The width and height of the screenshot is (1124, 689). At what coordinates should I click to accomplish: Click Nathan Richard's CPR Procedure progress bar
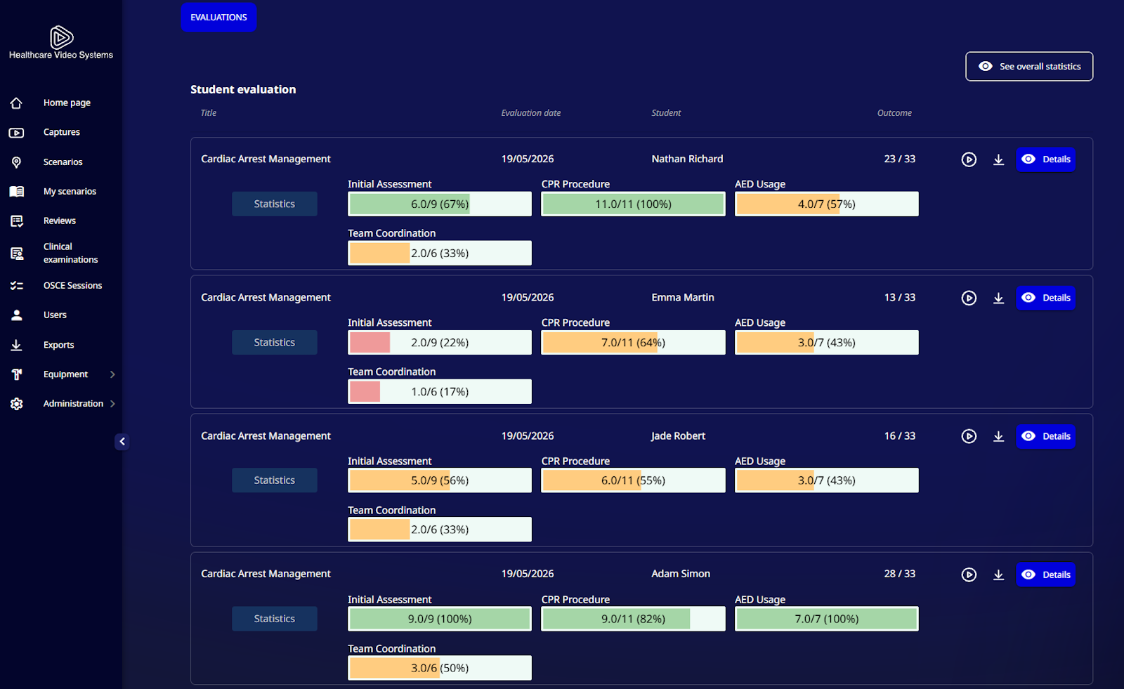coord(633,204)
